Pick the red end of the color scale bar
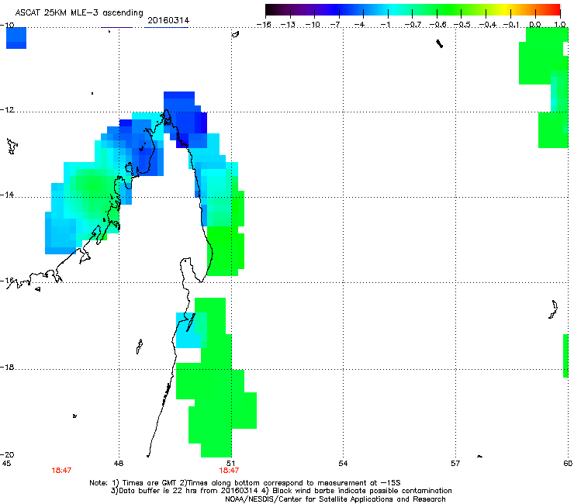 555,10
